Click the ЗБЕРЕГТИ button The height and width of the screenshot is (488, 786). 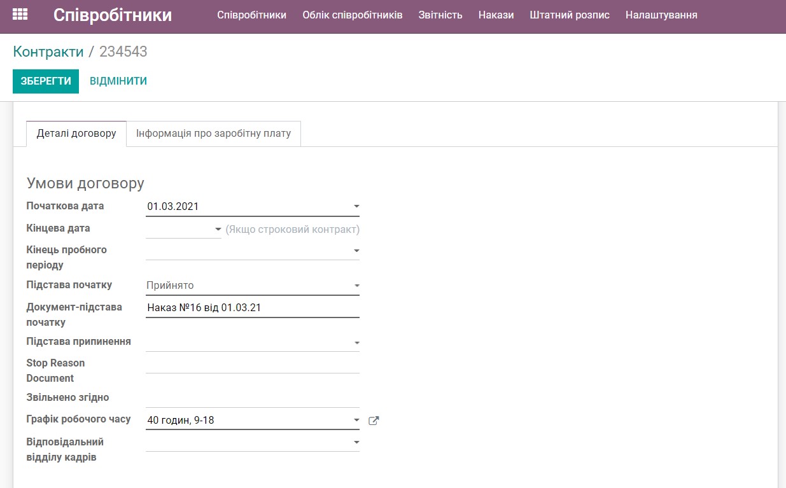click(45, 81)
